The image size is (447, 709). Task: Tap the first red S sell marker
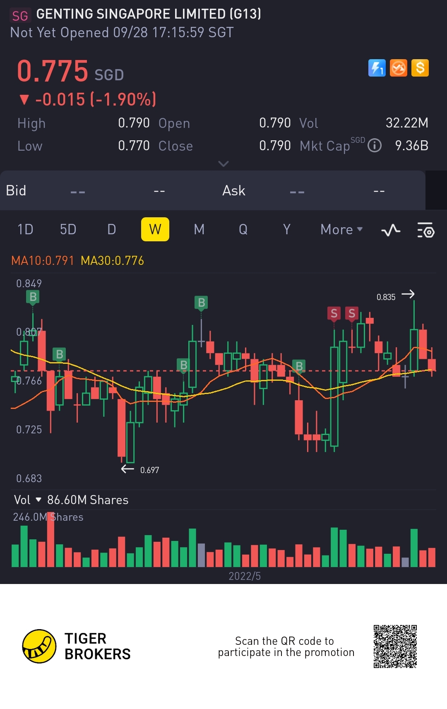pyautogui.click(x=334, y=314)
